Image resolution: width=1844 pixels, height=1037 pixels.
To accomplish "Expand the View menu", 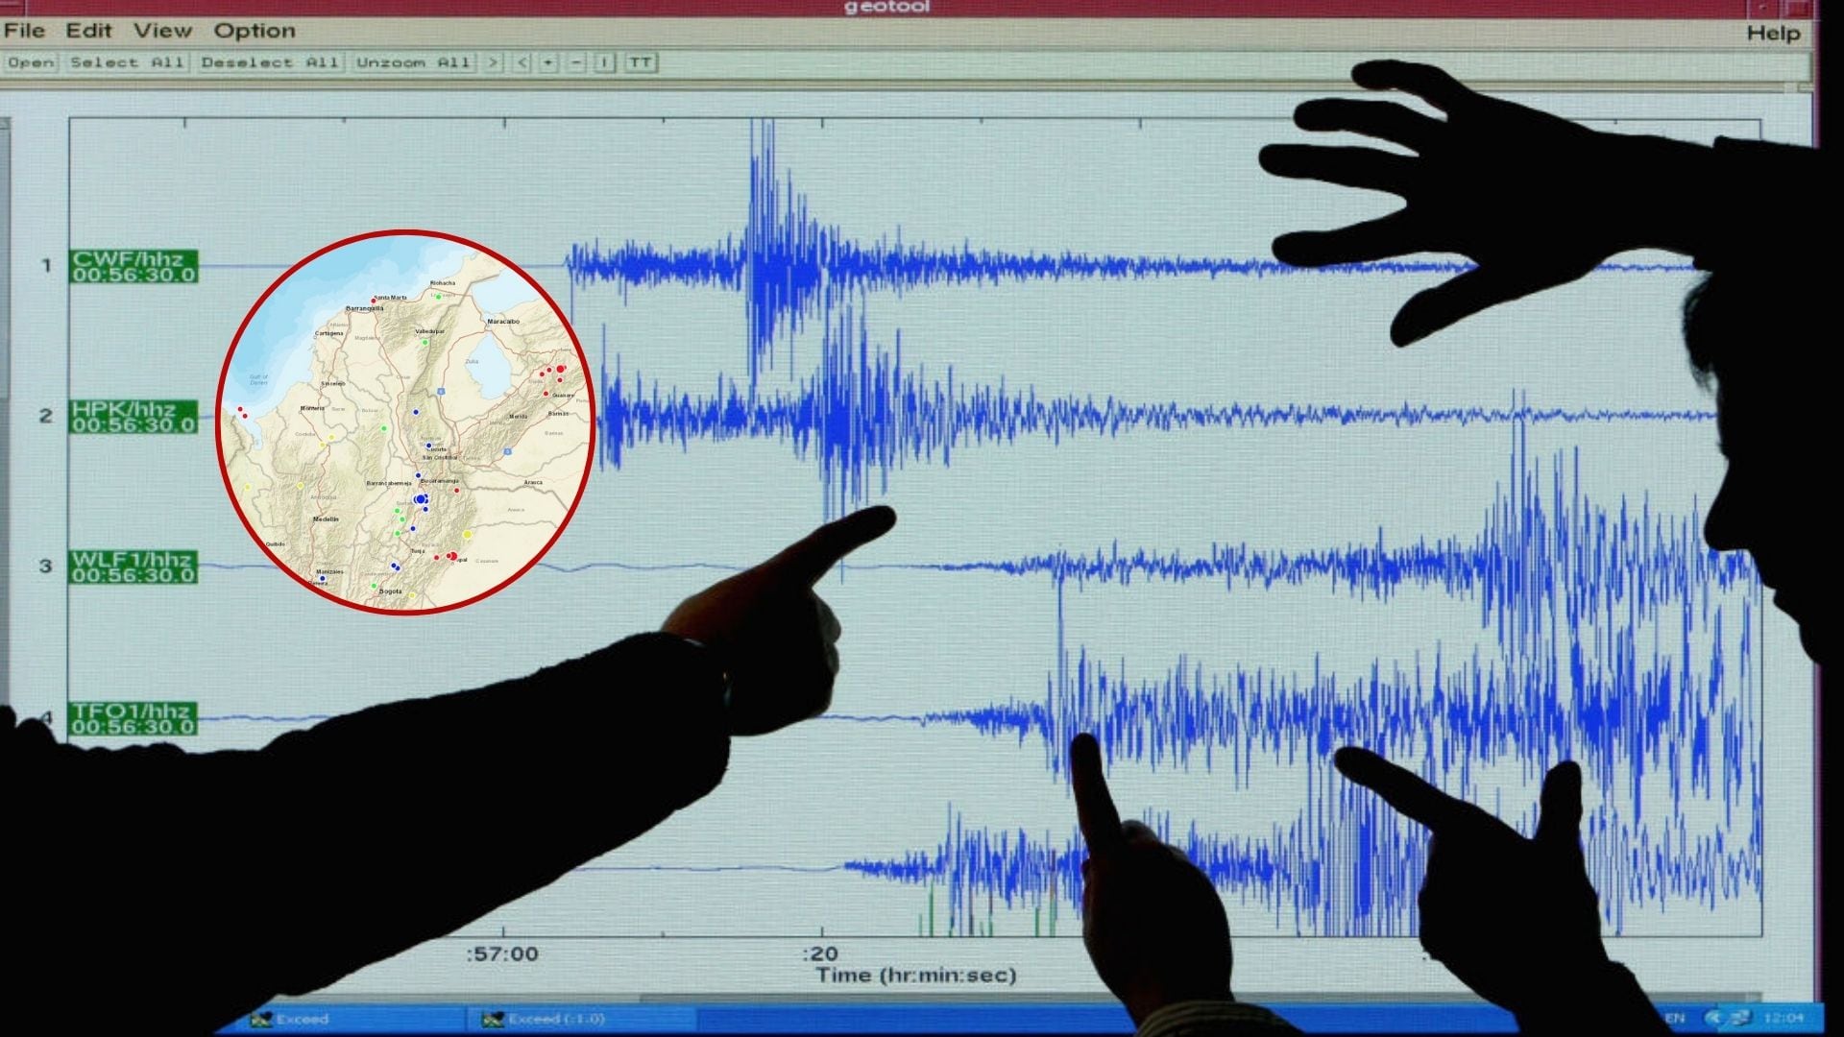I will [x=162, y=31].
